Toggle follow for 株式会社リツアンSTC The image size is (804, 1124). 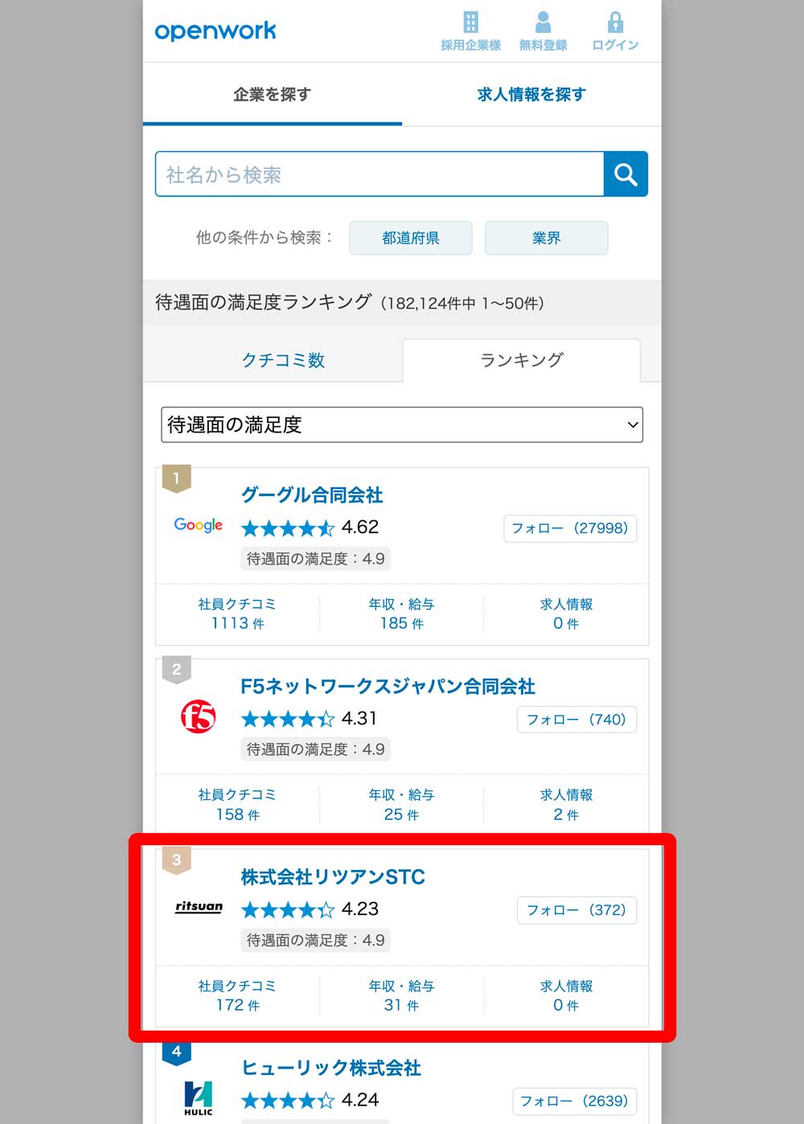pyautogui.click(x=576, y=910)
